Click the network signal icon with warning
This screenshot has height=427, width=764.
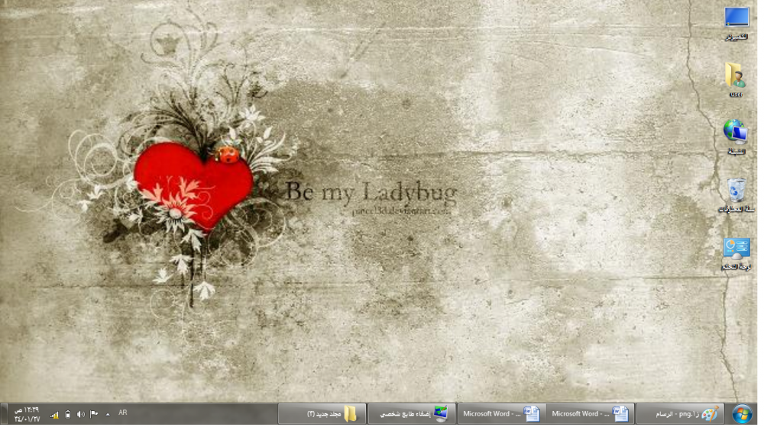[54, 414]
